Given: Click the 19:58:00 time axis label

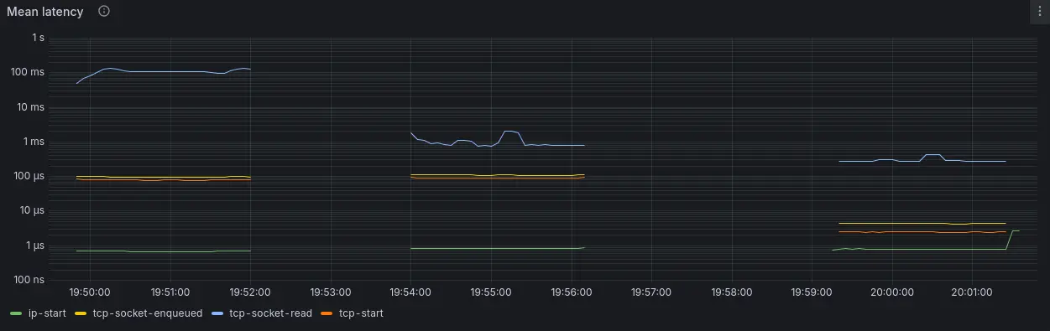Looking at the screenshot, I should pyautogui.click(x=731, y=292).
